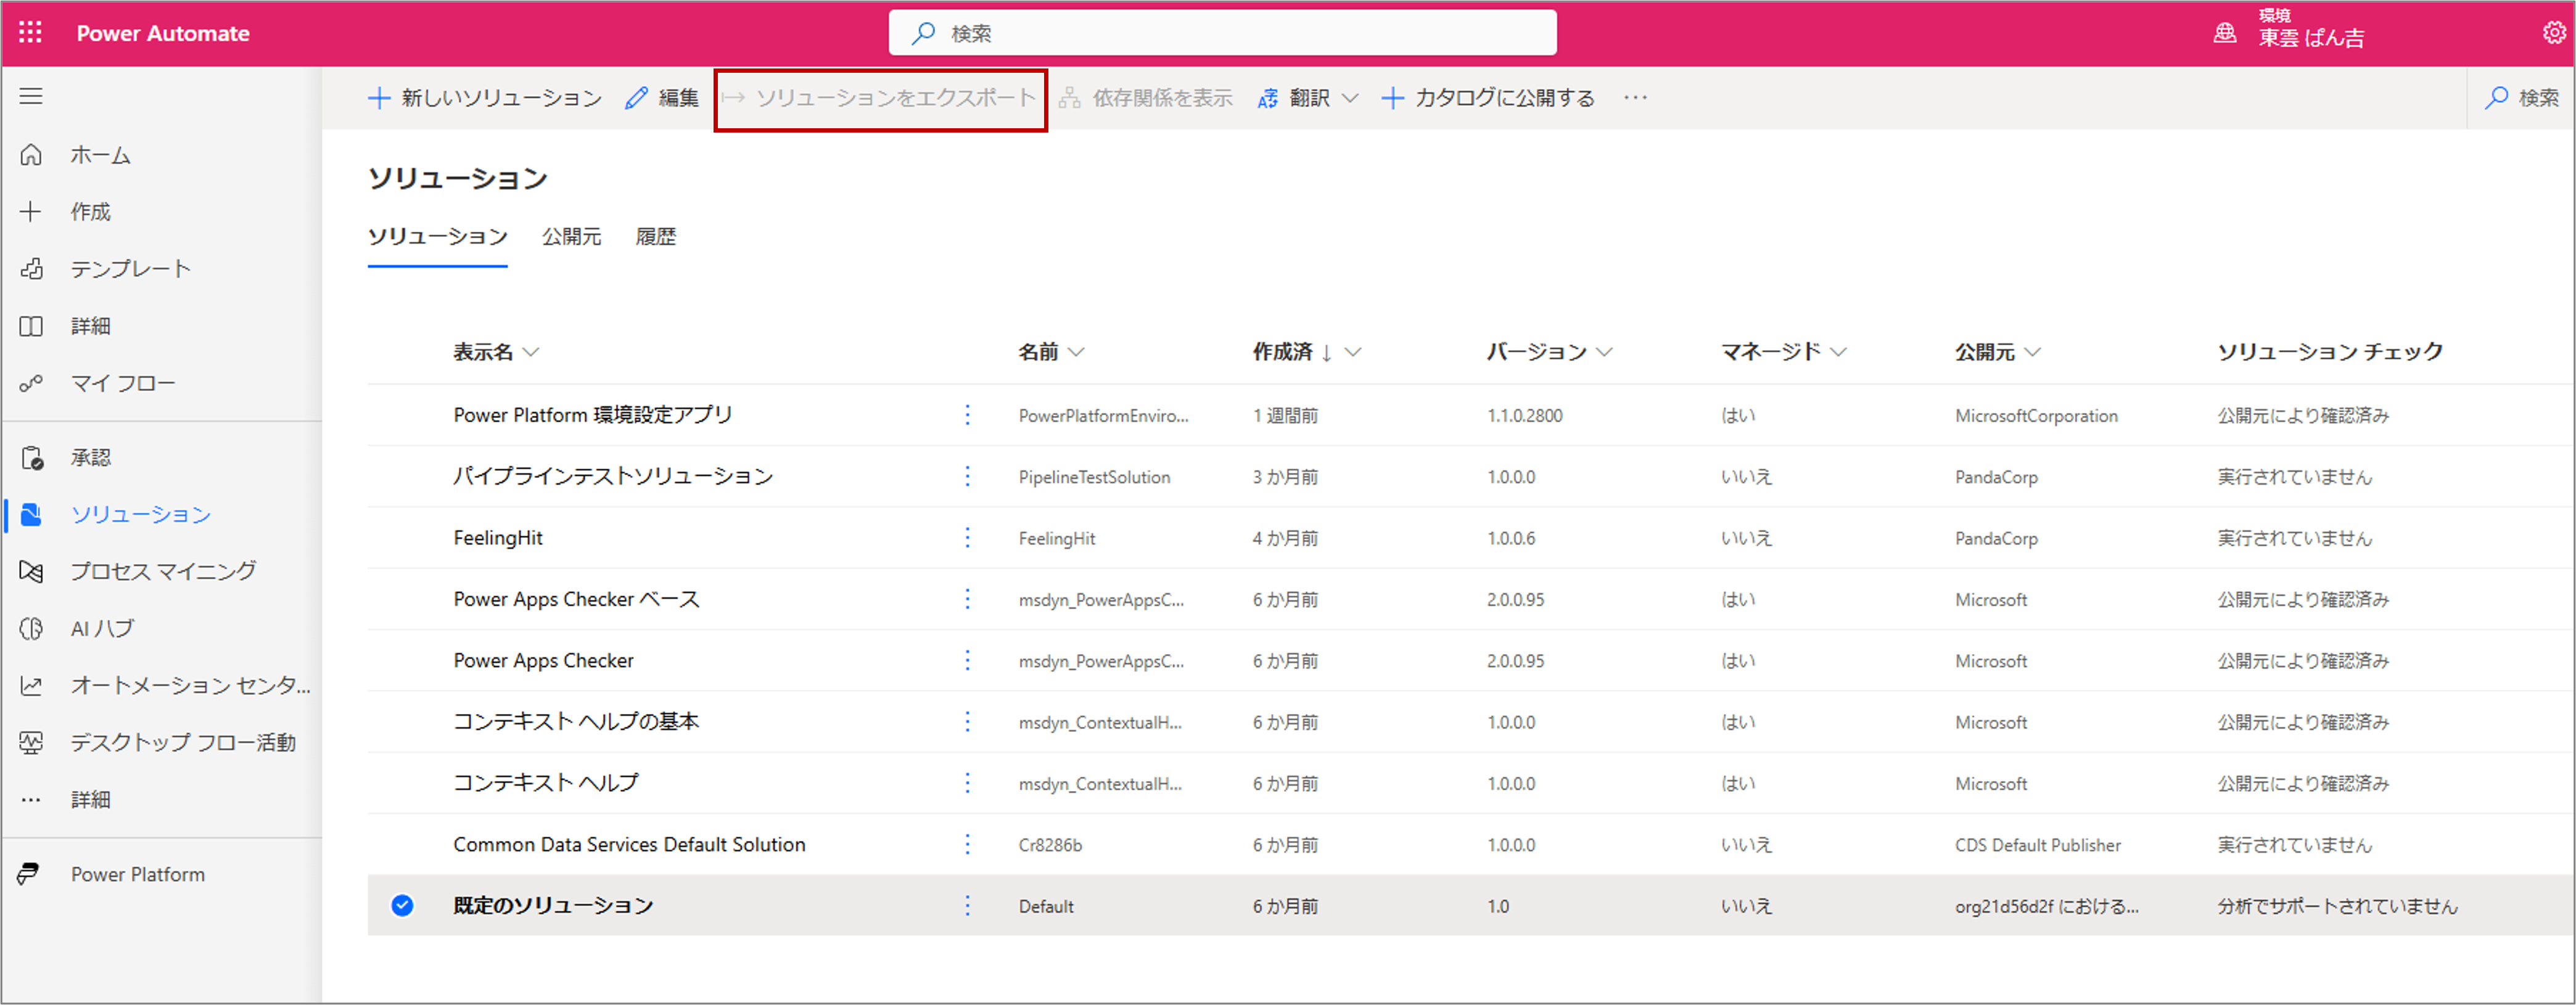
Task: Open more options for FeelingHit row
Action: click(x=967, y=538)
